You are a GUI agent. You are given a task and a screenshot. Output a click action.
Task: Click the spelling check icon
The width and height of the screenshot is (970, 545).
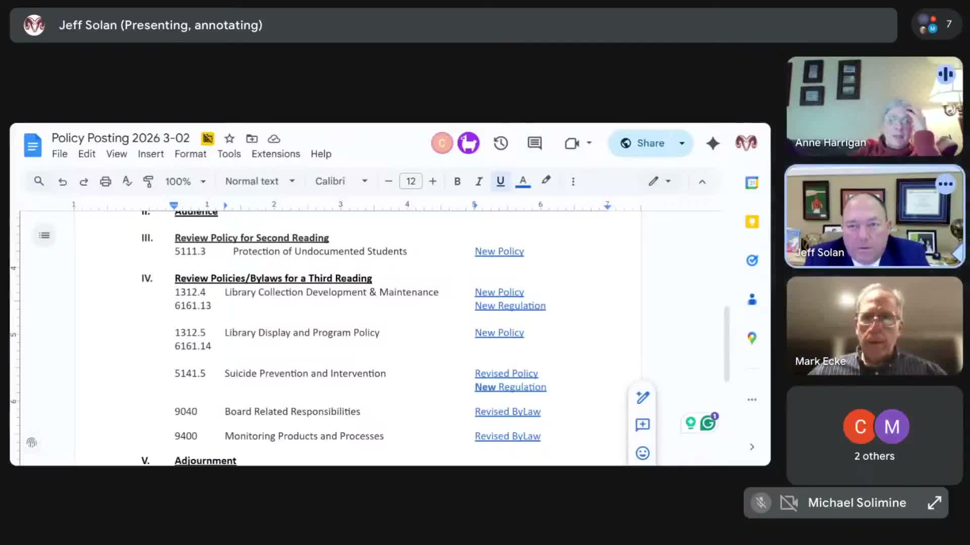(127, 181)
